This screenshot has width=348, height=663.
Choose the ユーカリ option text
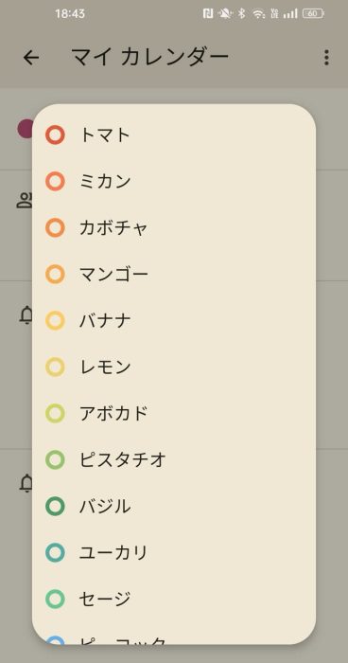pyautogui.click(x=113, y=552)
